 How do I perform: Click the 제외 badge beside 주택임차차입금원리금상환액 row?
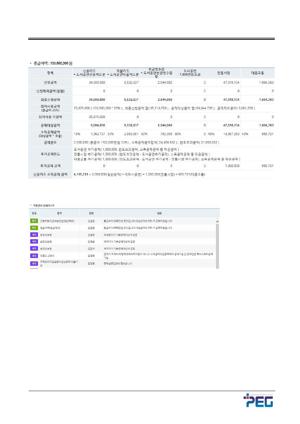(x=34, y=264)
